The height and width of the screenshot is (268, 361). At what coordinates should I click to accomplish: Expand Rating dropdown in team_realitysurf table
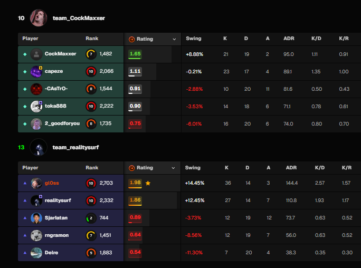coord(173,168)
